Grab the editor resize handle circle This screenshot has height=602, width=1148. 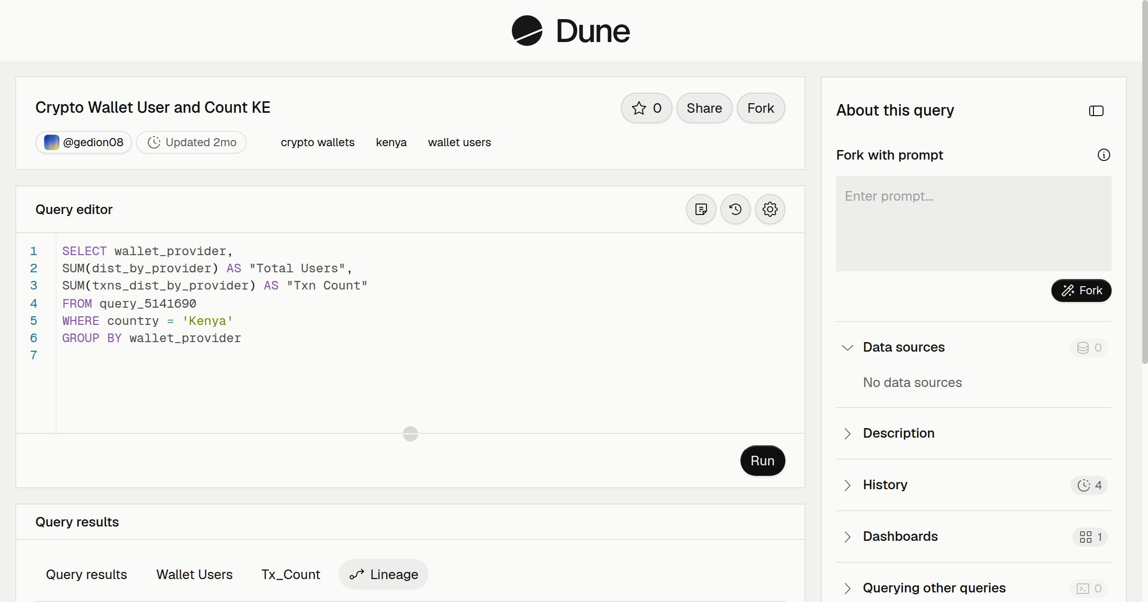(410, 434)
